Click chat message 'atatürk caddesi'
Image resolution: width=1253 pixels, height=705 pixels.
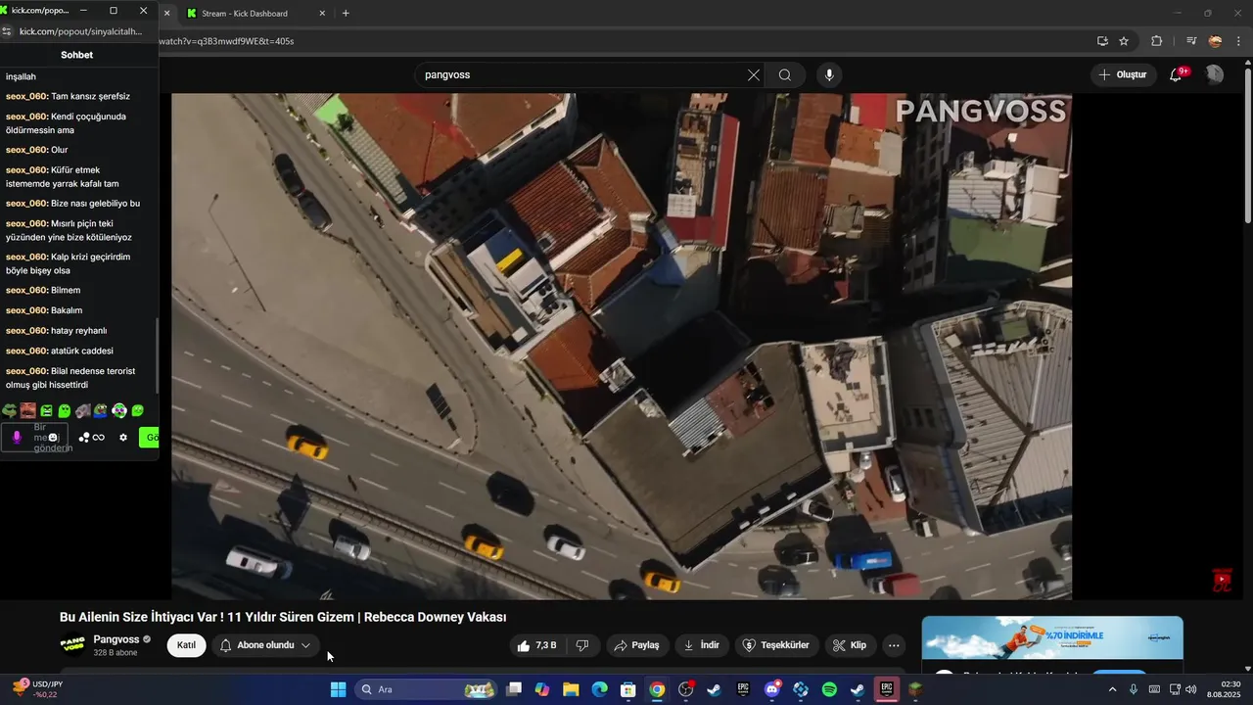pyautogui.click(x=82, y=351)
